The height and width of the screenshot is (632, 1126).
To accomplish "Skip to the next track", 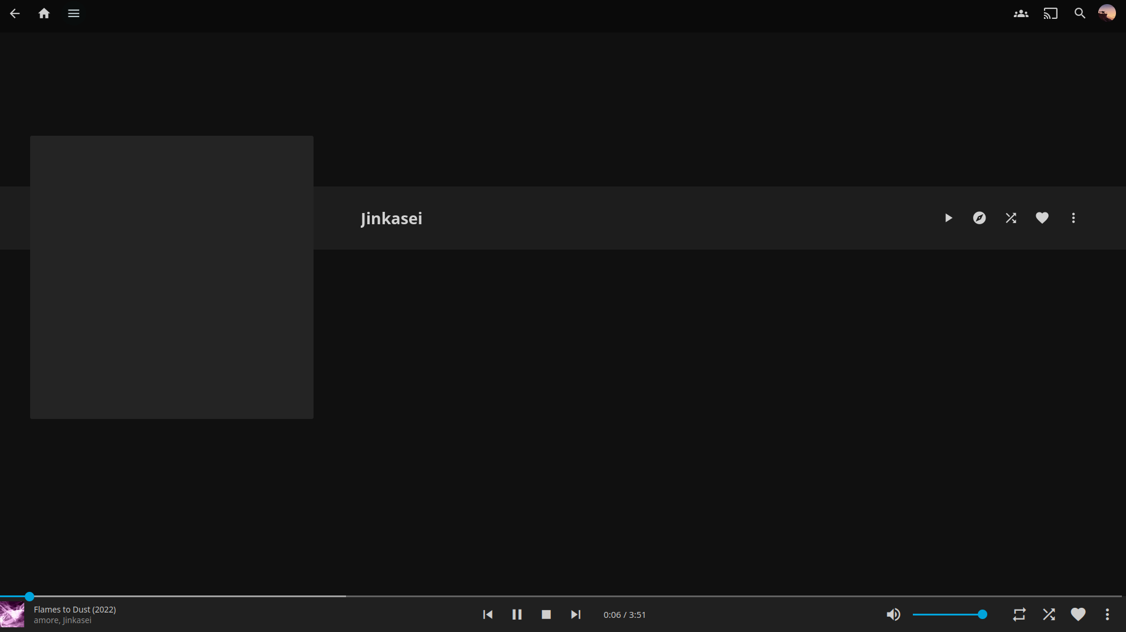I will point(576,615).
